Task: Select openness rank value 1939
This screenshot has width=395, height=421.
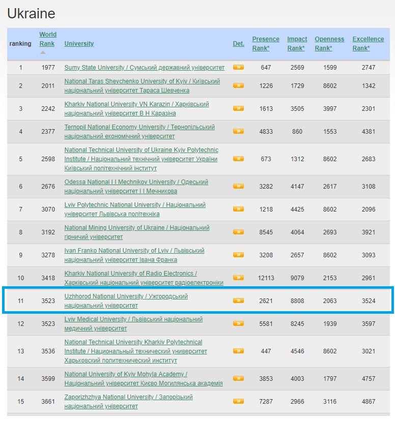Action: coord(330,323)
